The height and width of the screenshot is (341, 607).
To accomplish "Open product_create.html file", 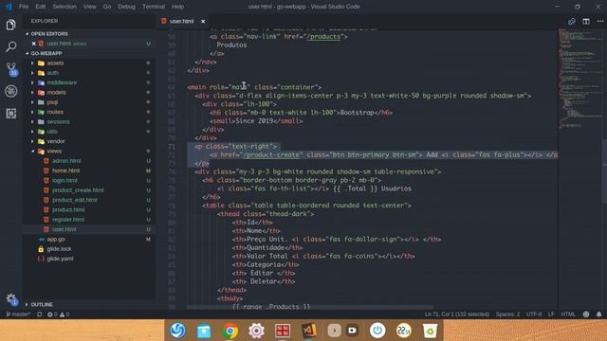I will 78,190.
